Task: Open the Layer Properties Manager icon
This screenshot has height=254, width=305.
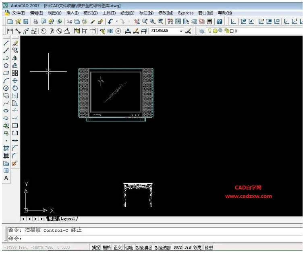Action: [x=202, y=31]
